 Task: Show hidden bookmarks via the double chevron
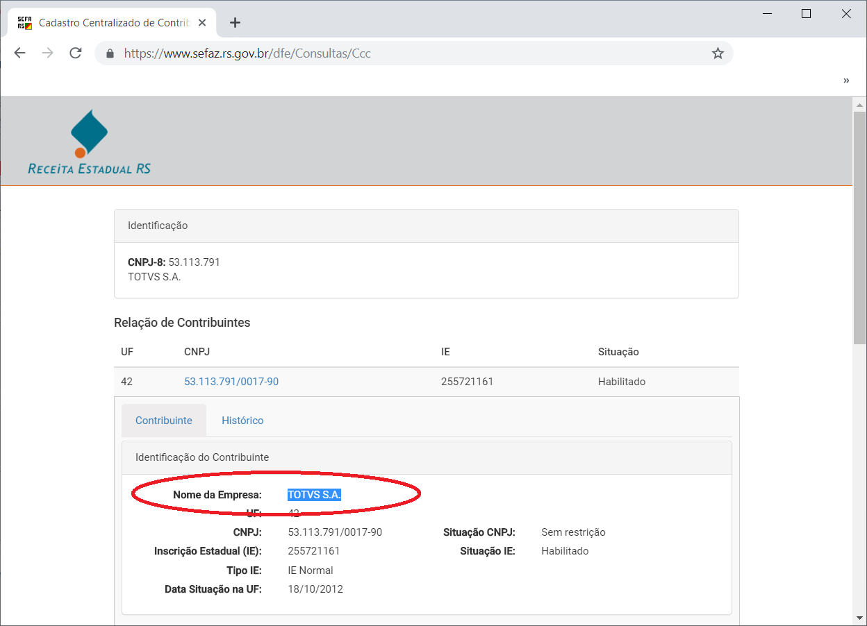(x=846, y=81)
